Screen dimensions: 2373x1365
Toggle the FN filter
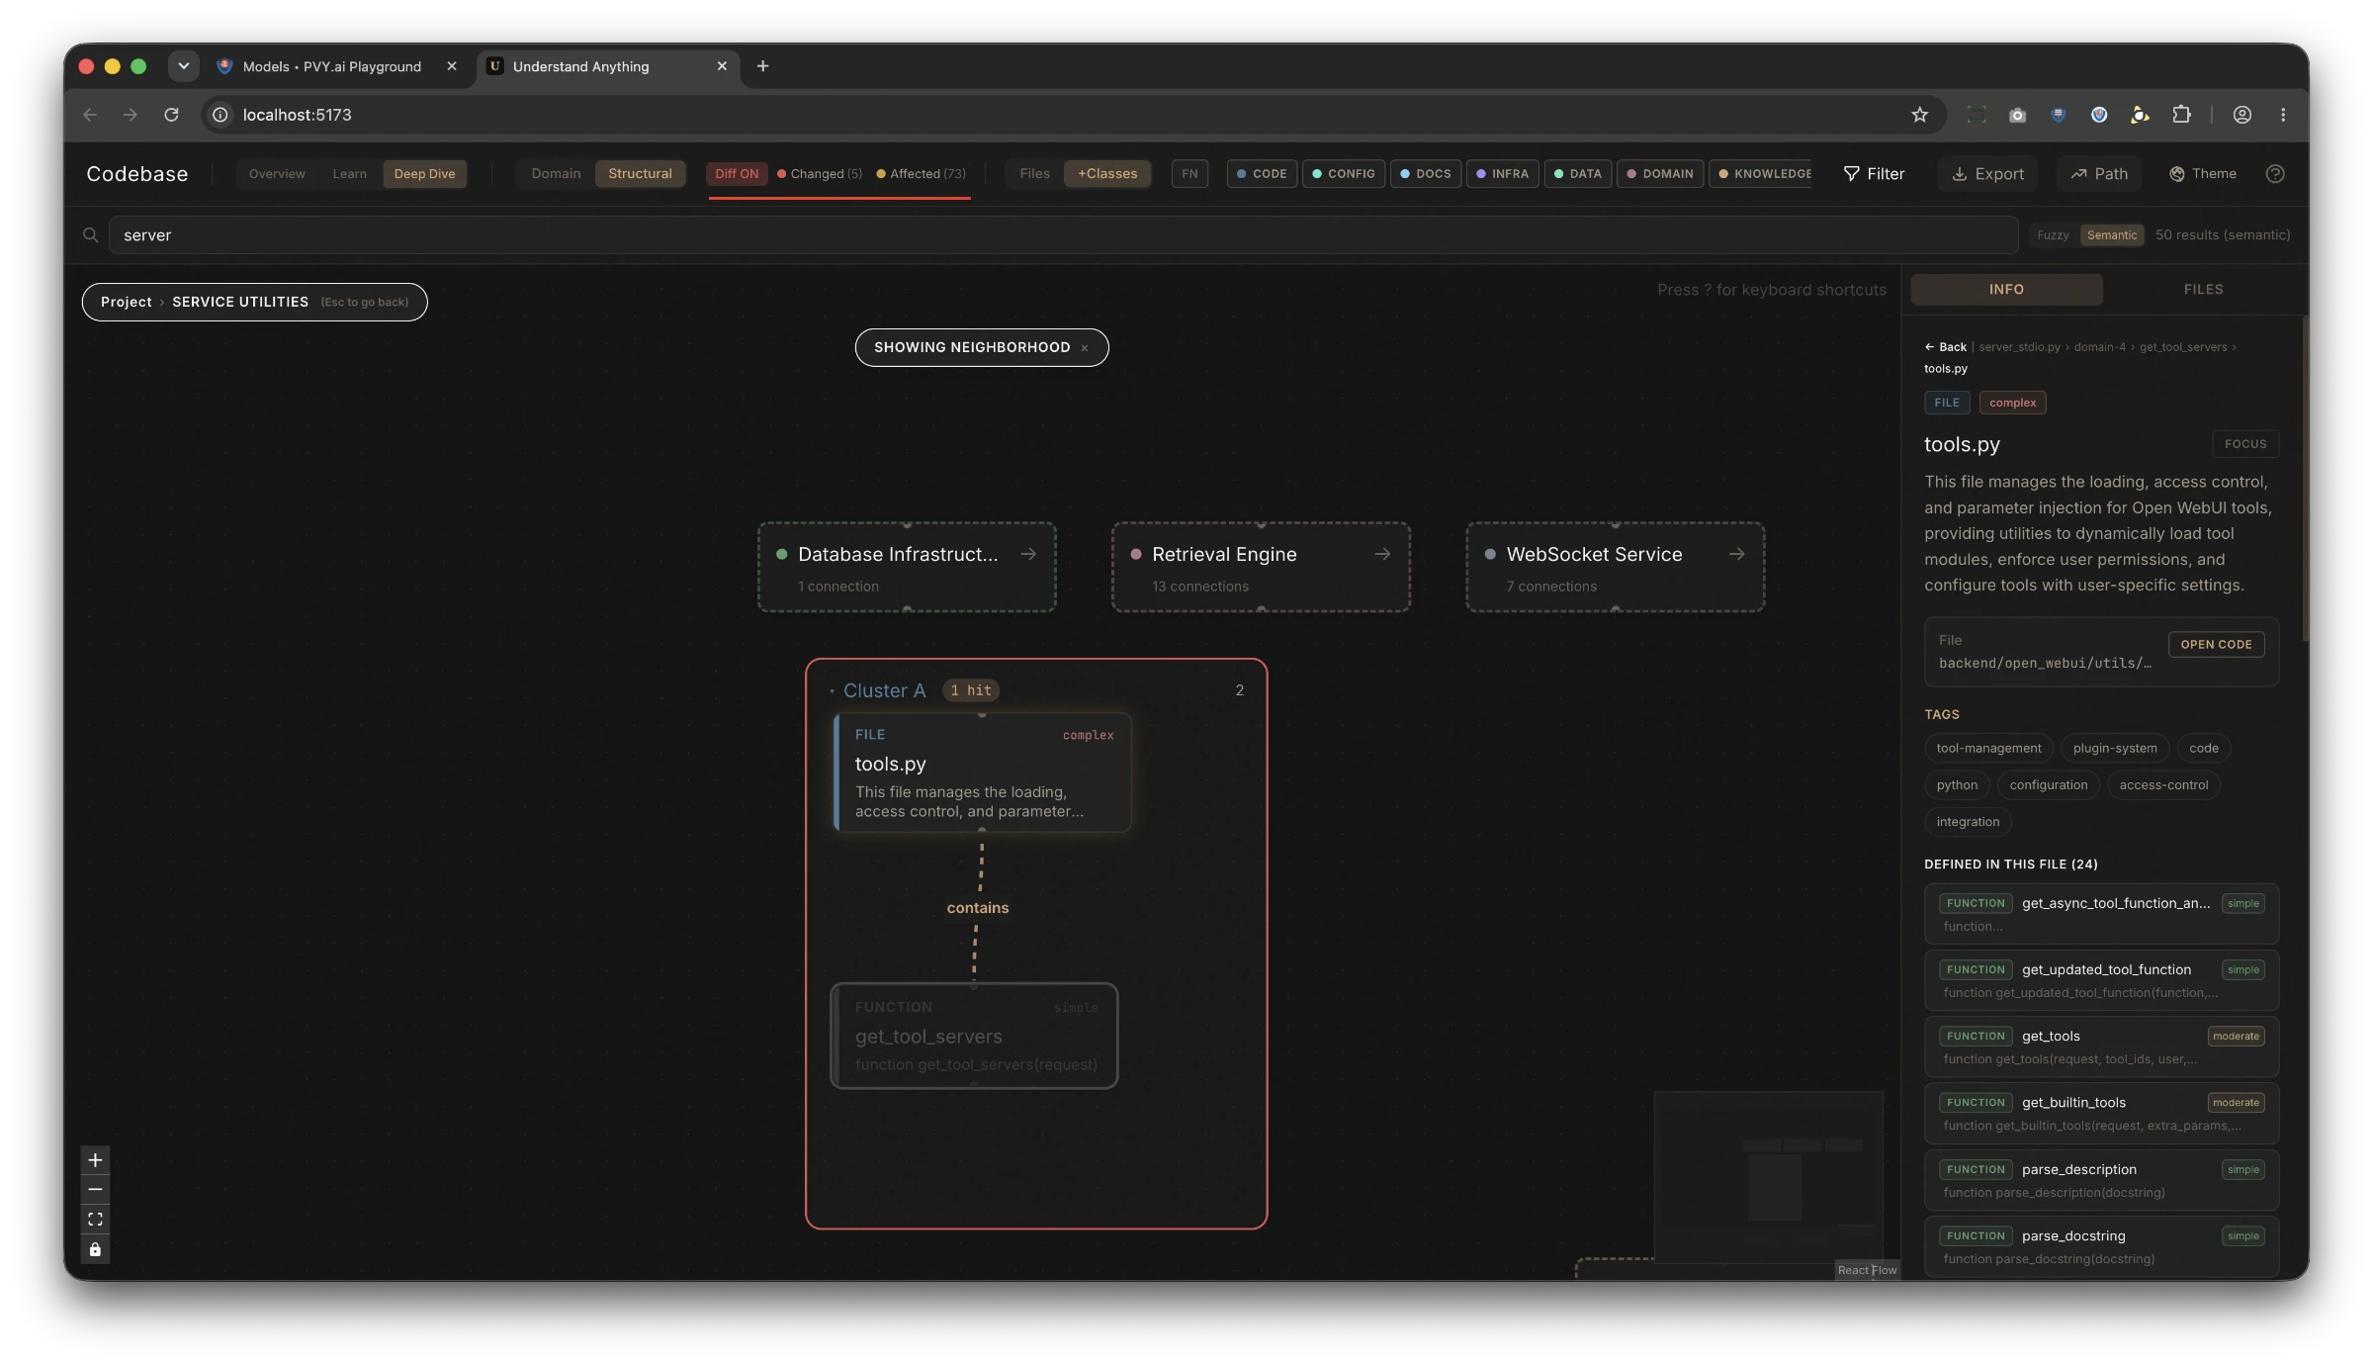coord(1189,174)
